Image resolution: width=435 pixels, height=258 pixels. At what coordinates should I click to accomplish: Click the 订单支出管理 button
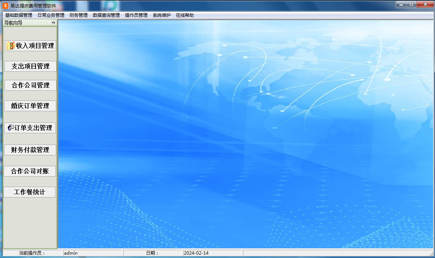pos(30,128)
